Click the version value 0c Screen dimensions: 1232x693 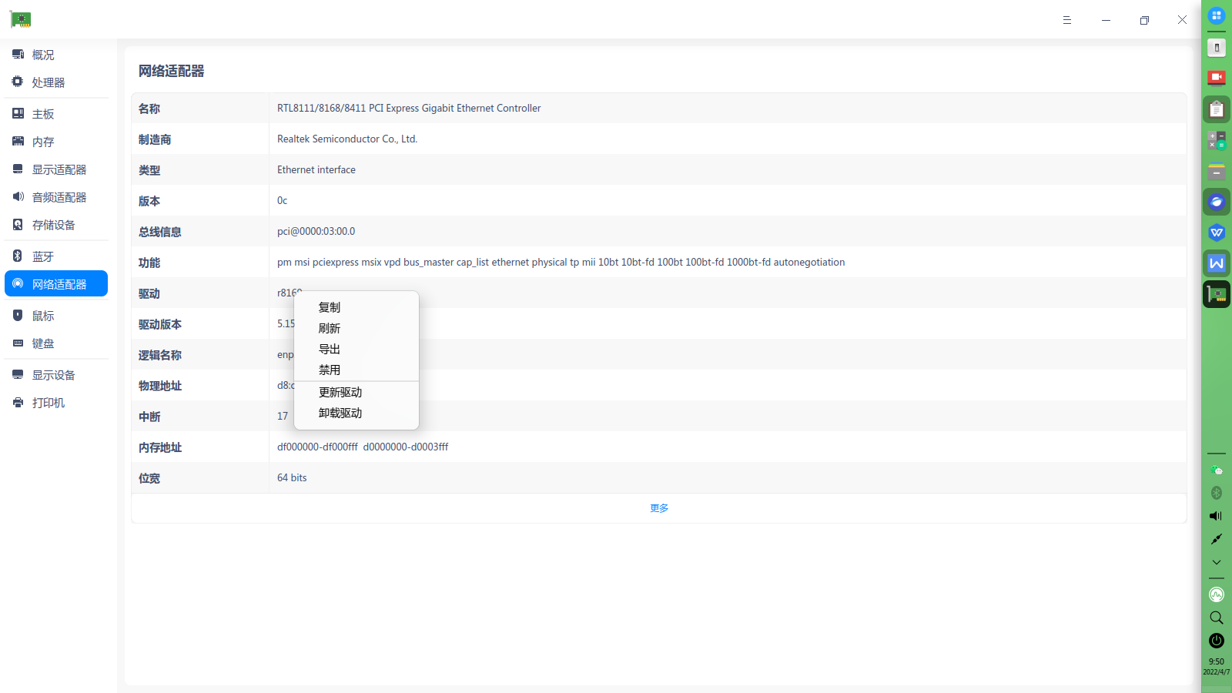(283, 200)
